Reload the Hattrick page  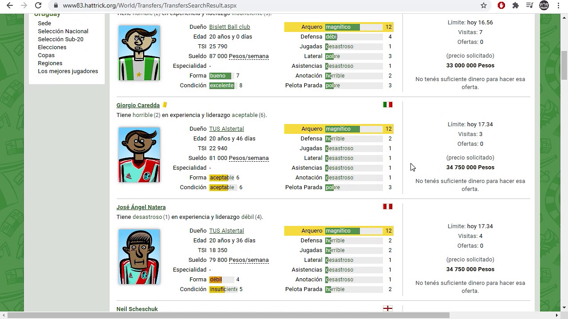click(x=38, y=5)
